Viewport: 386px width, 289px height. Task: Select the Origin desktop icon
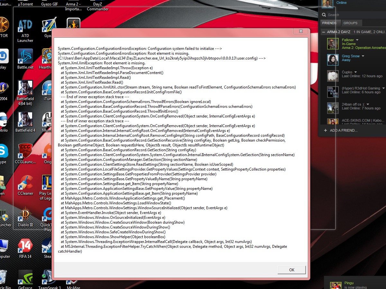(48, 154)
